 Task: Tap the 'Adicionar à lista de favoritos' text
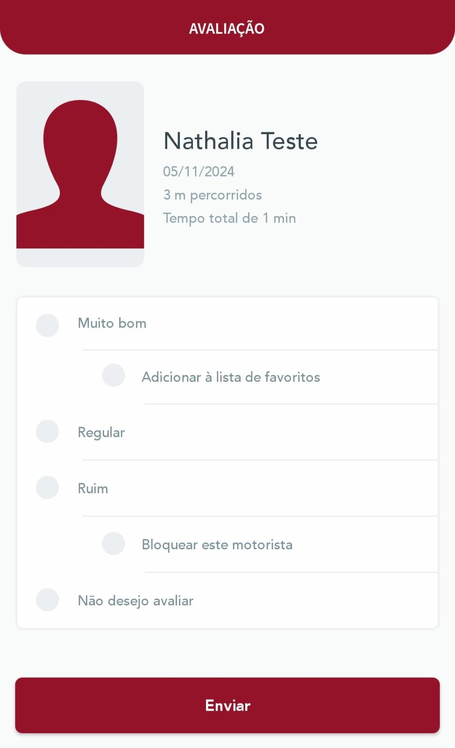coord(231,377)
